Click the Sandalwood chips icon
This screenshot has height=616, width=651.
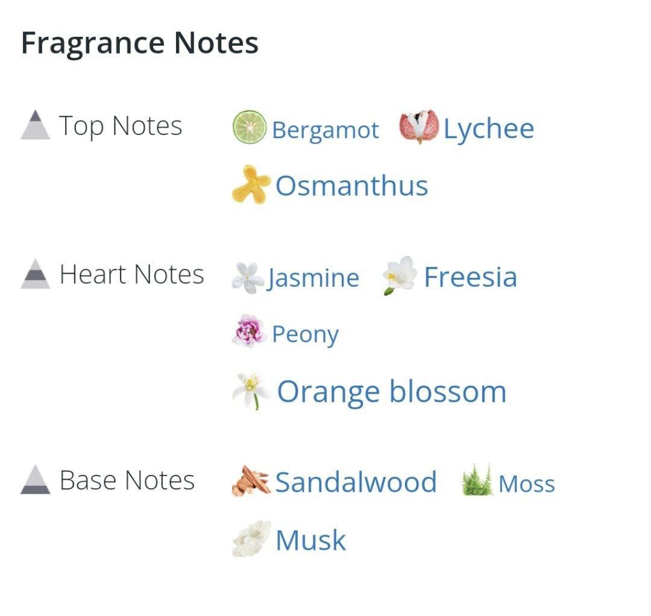pos(251,481)
